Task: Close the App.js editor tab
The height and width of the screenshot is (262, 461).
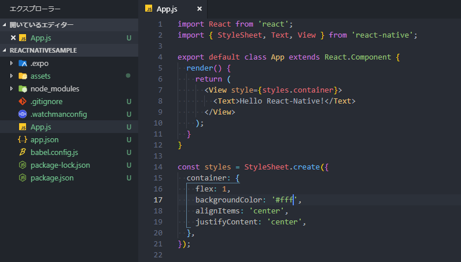Action: pos(200,9)
